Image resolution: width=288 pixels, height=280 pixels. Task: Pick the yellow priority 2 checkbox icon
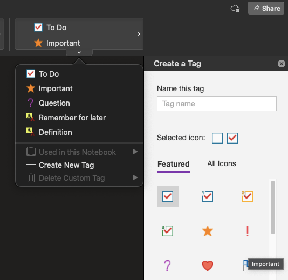pyautogui.click(x=248, y=196)
